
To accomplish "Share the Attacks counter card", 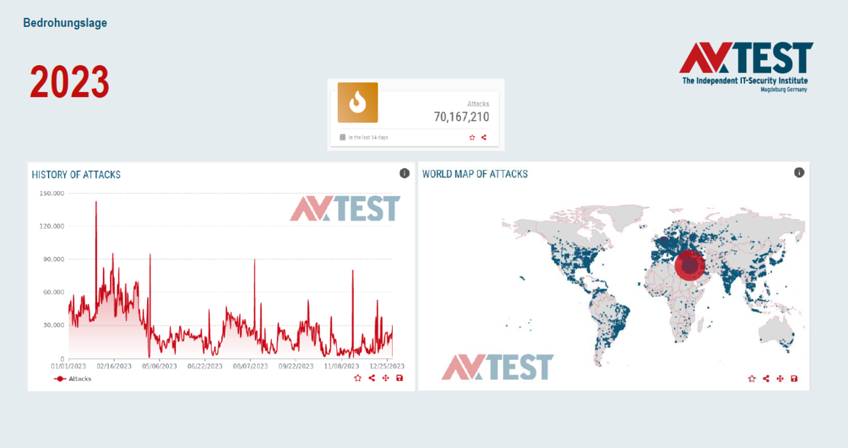I will click(x=484, y=138).
